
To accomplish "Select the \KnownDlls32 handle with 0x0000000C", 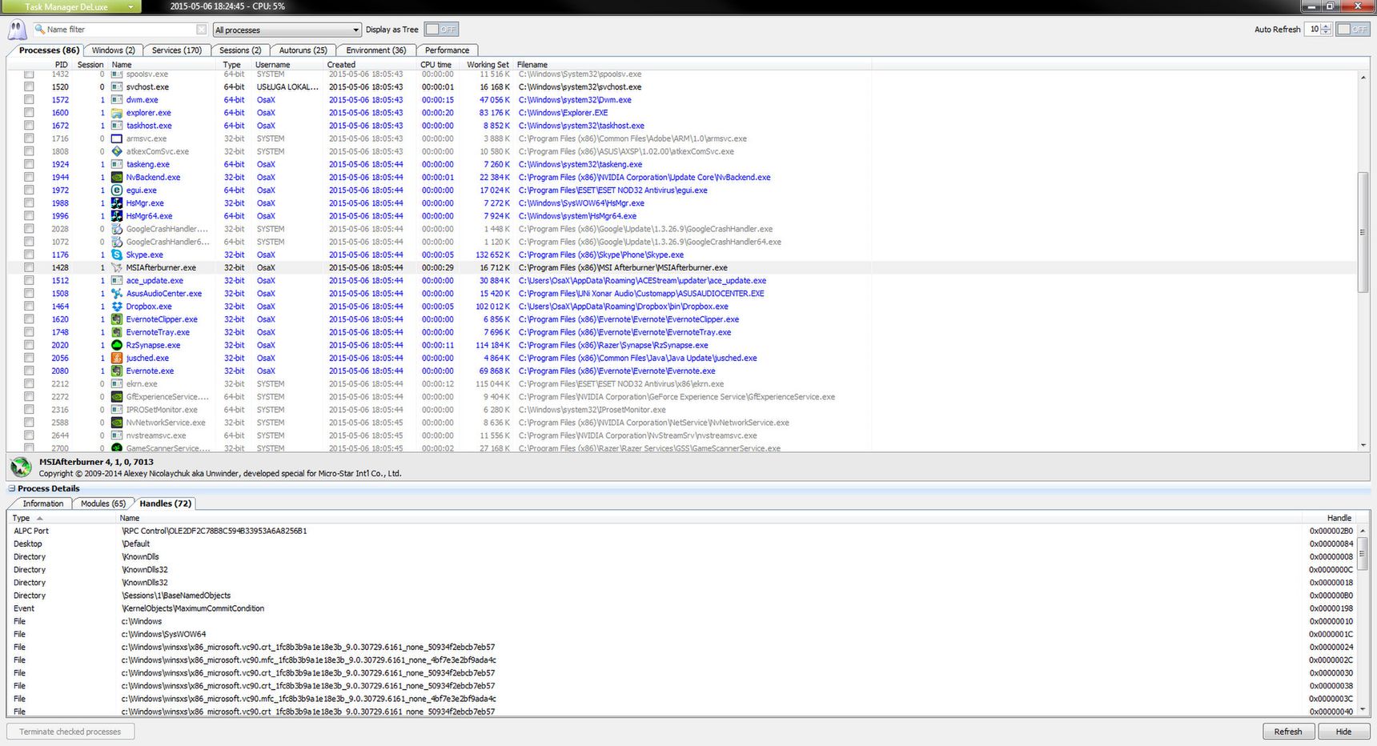I will coord(145,570).
